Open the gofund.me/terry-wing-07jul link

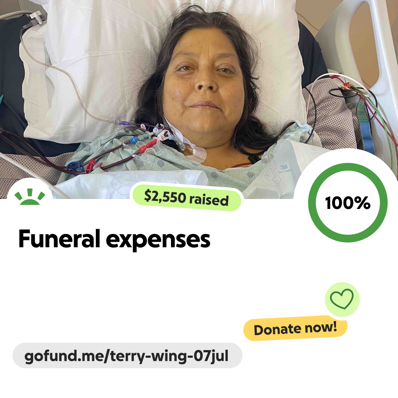[x=127, y=355]
